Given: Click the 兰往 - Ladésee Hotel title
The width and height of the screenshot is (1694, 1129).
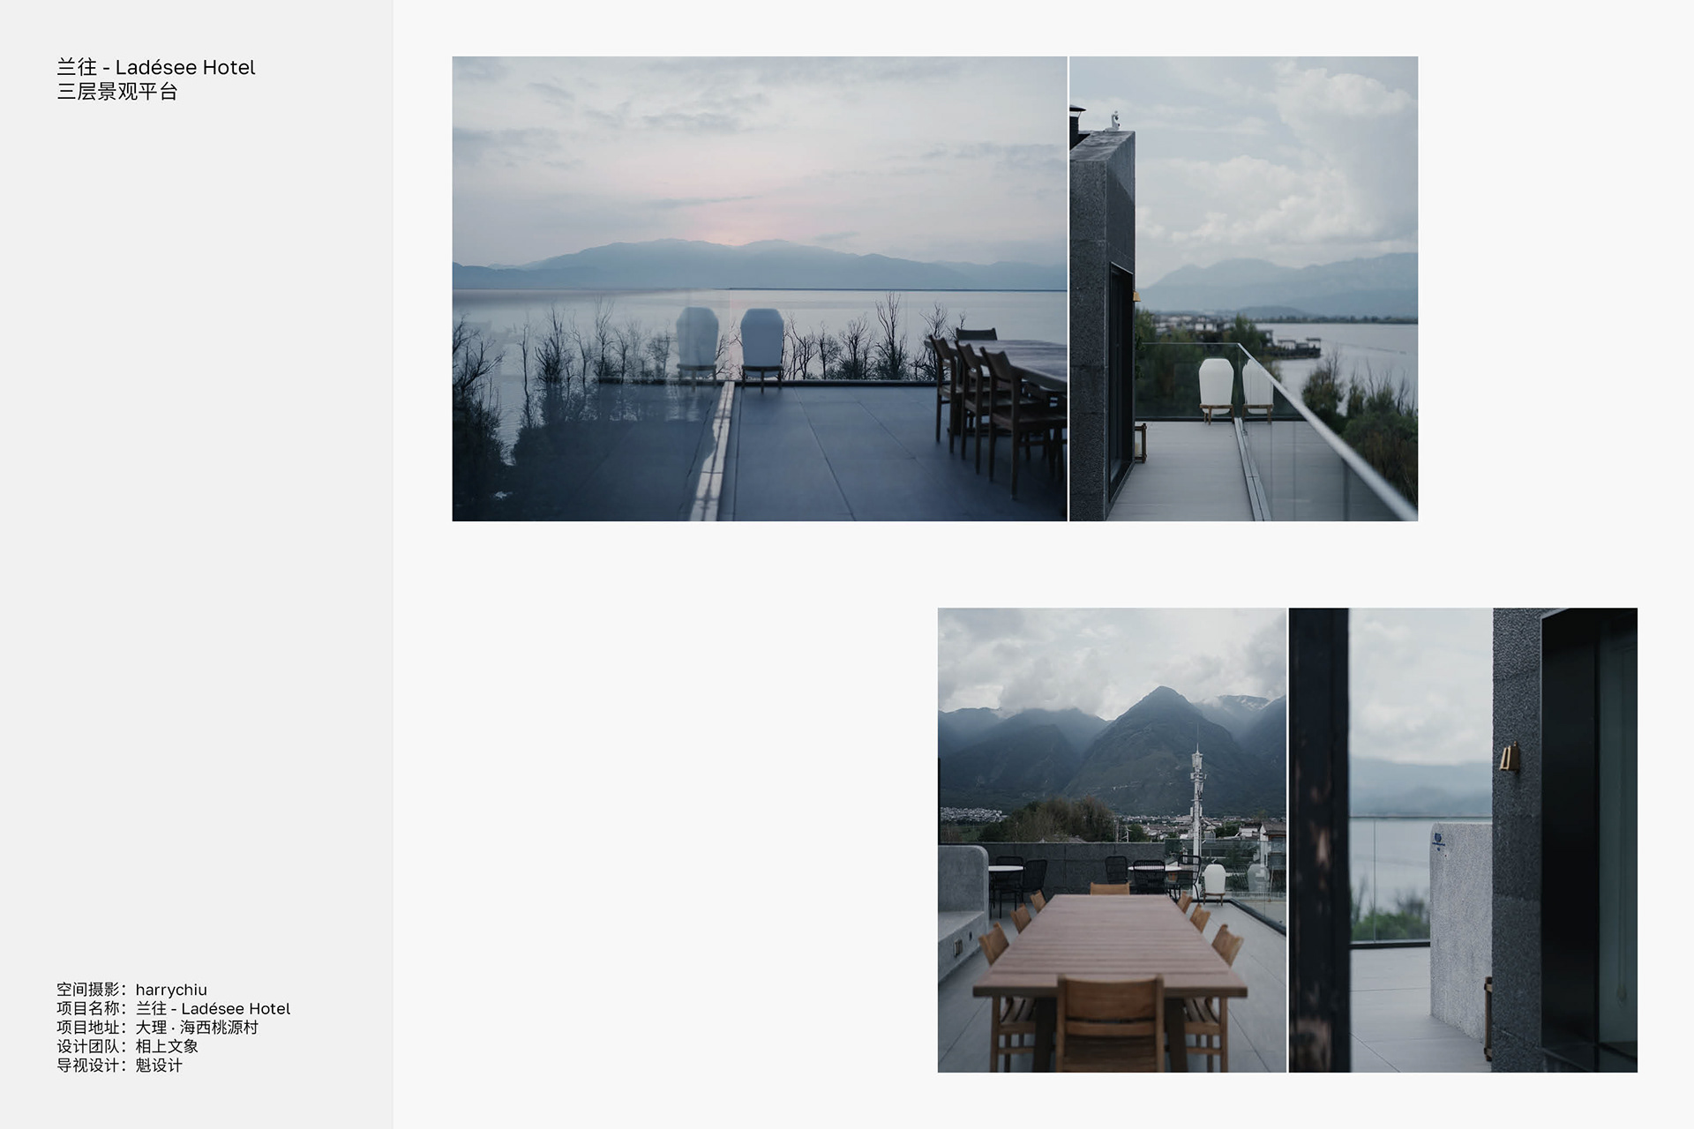Looking at the screenshot, I should click(156, 67).
